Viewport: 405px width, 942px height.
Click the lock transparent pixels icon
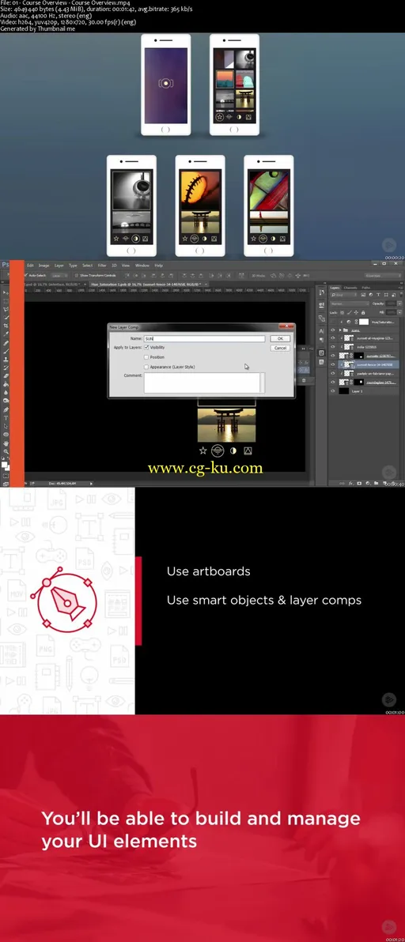[x=341, y=312]
